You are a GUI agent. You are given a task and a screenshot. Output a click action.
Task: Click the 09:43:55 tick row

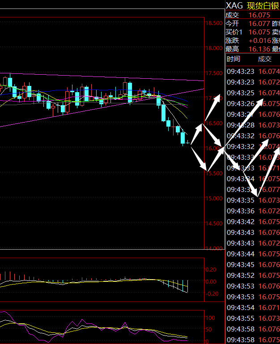(253, 319)
